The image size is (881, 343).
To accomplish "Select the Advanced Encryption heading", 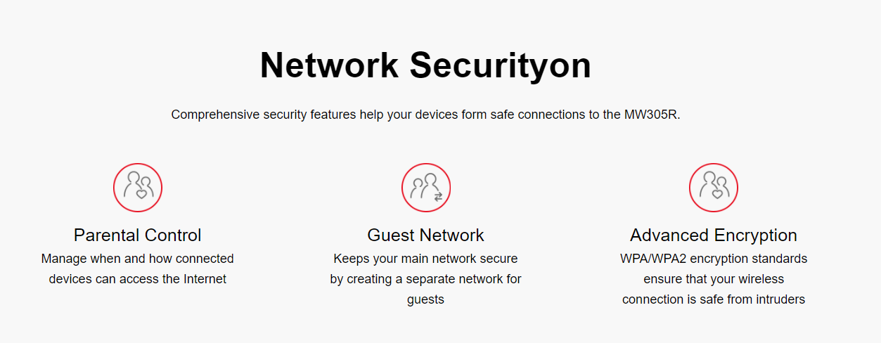I will (714, 235).
